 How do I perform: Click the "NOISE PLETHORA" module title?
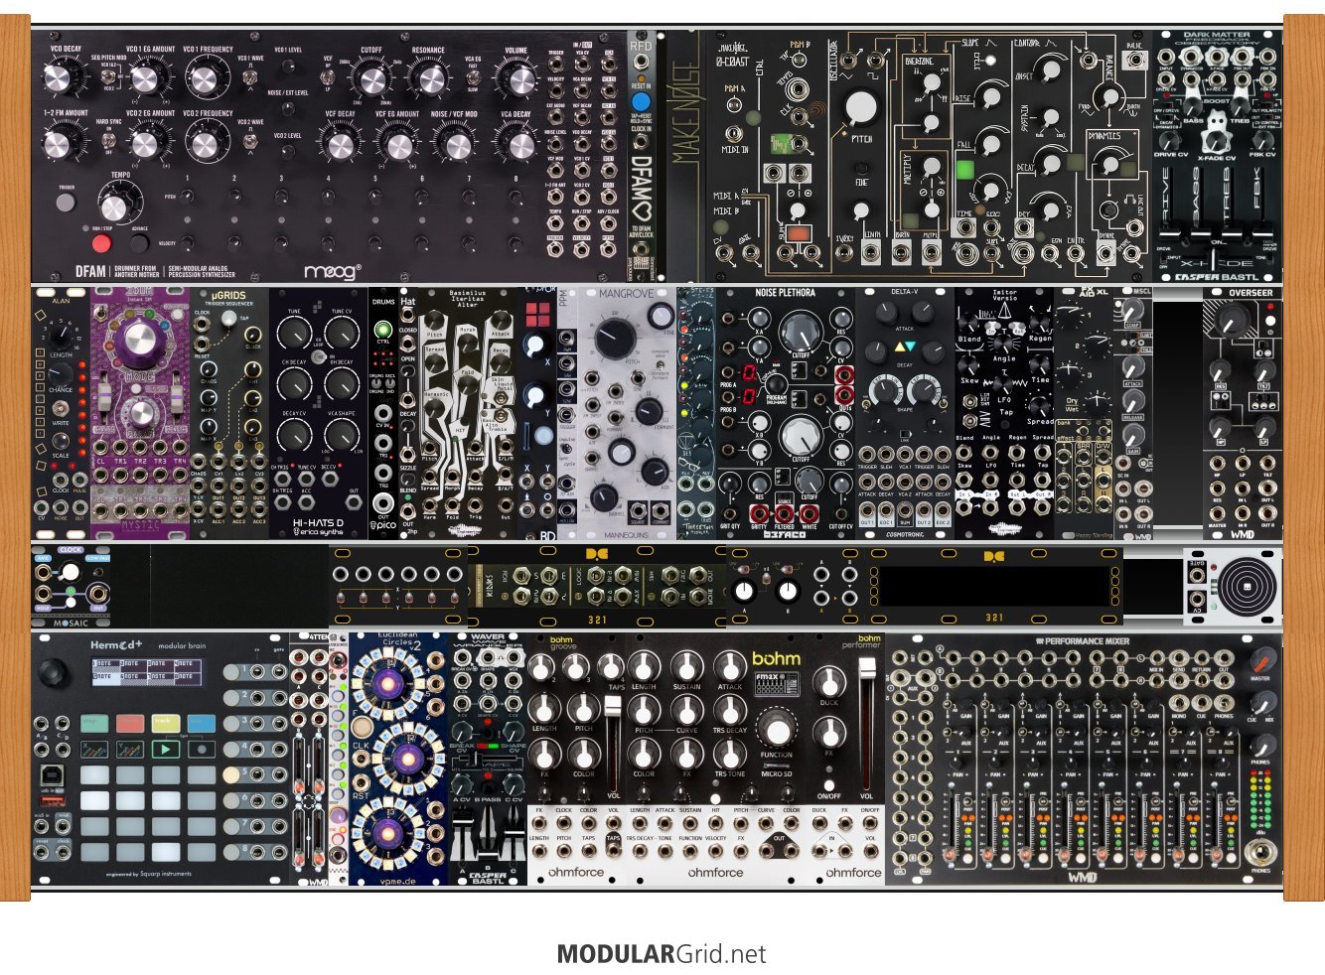point(785,293)
